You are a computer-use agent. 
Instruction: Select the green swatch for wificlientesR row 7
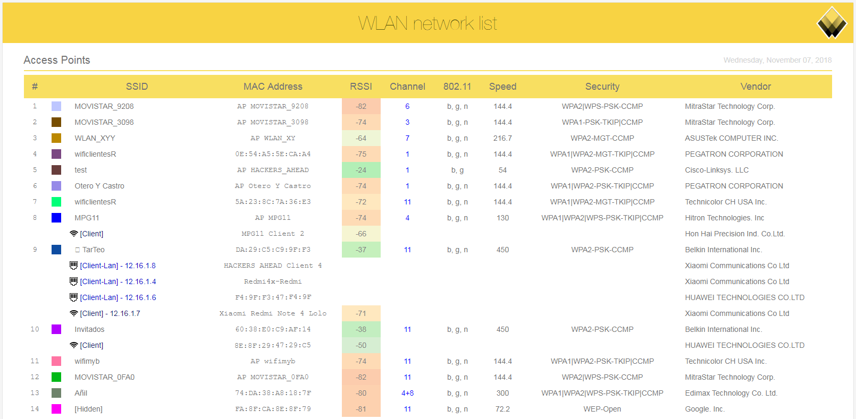point(56,202)
